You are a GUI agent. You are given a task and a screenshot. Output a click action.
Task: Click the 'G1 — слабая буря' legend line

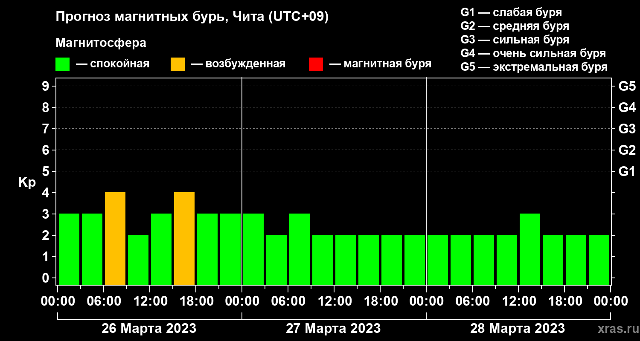(x=511, y=12)
